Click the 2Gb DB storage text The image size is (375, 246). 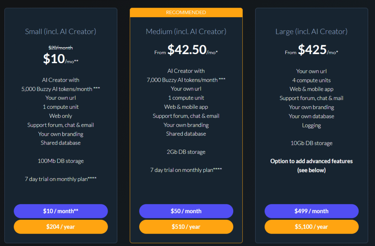pos(186,152)
